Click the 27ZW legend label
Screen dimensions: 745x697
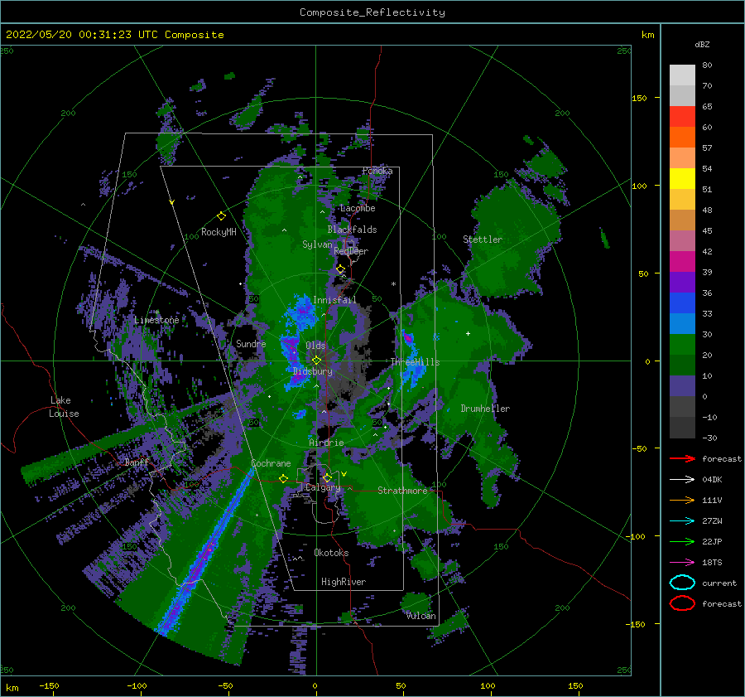[712, 520]
